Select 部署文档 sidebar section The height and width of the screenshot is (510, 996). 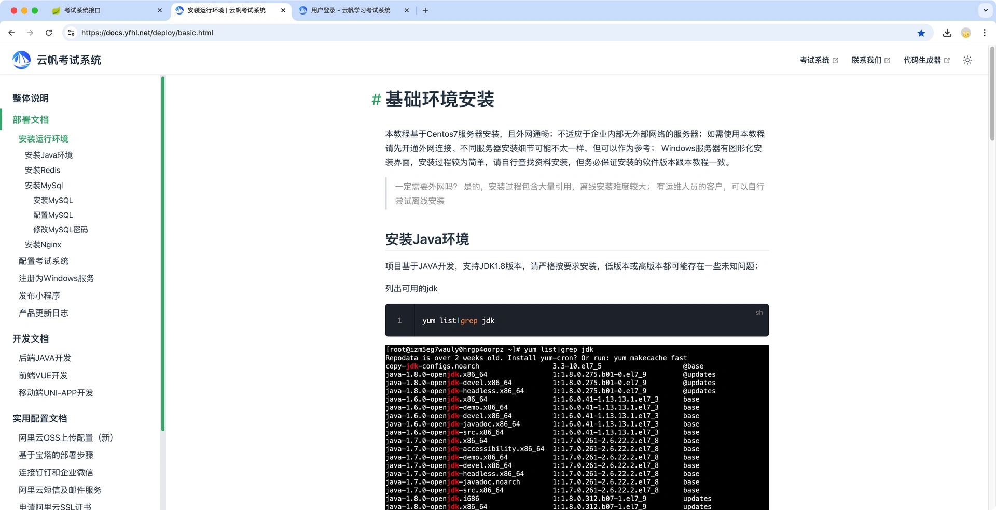point(31,120)
